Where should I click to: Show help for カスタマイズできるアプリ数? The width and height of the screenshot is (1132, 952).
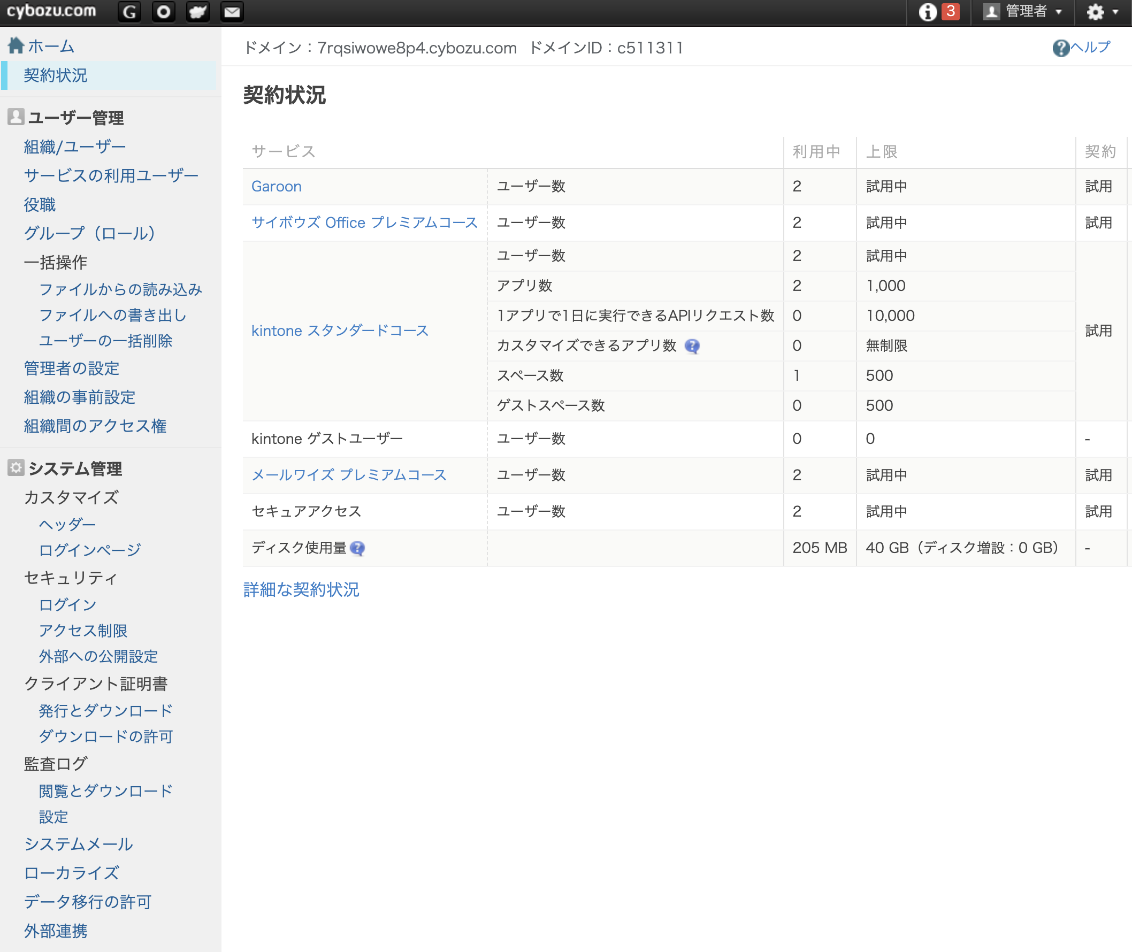point(692,346)
